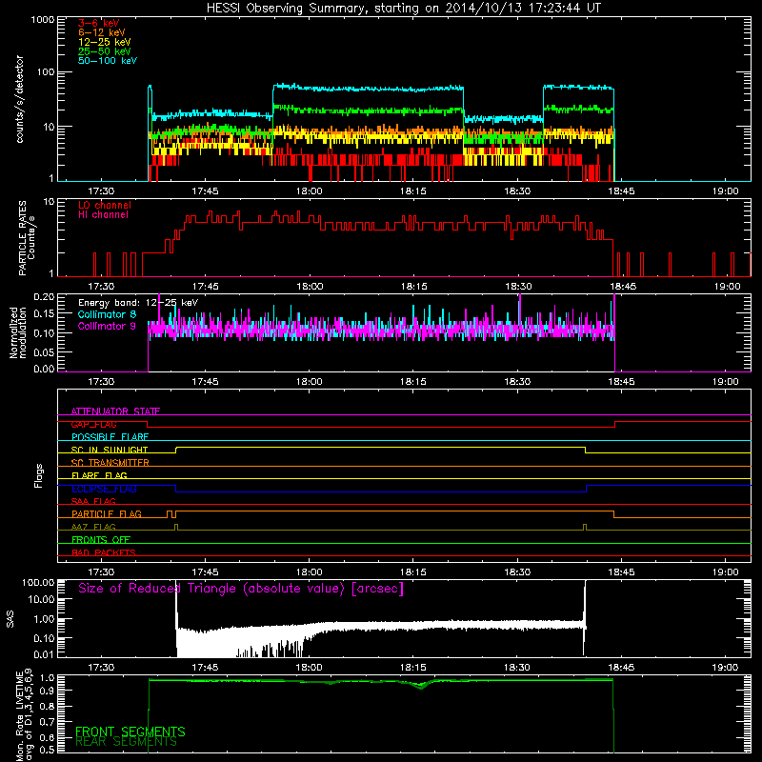Click the POSSIBLE_FLARE flag label
This screenshot has width=762, height=762.
pos(110,437)
